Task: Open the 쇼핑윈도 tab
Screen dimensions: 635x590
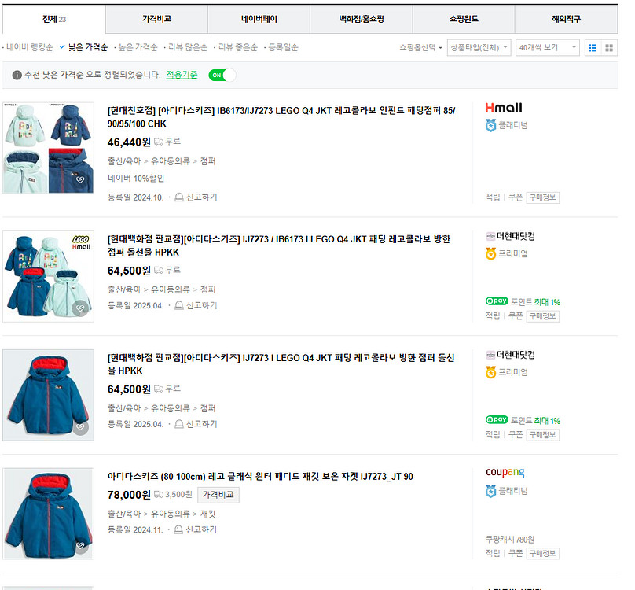Action: tap(464, 19)
